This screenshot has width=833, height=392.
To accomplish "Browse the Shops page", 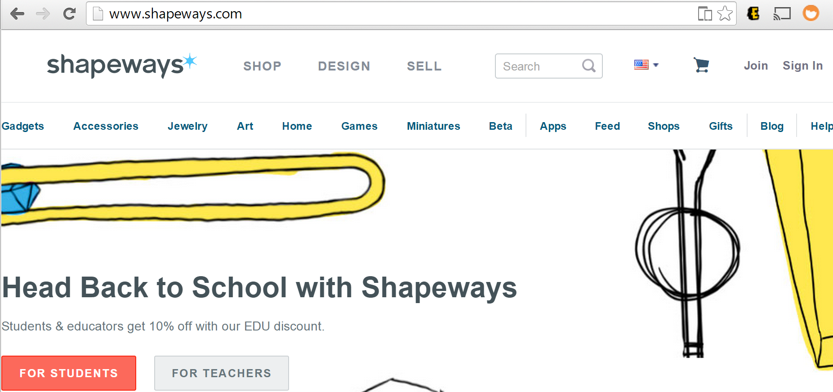I will [x=664, y=126].
